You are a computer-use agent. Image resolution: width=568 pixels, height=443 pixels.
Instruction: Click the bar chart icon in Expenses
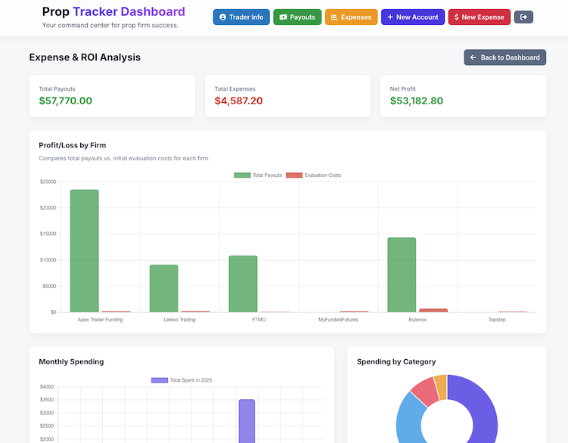[334, 17]
